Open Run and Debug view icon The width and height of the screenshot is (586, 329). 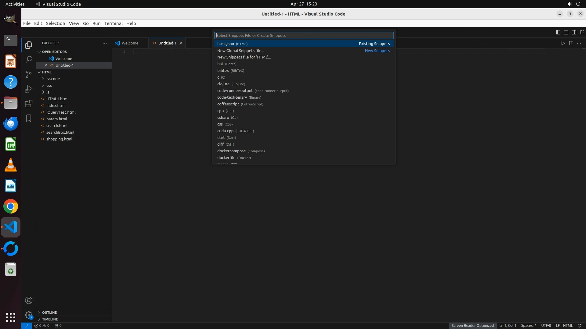(29, 89)
